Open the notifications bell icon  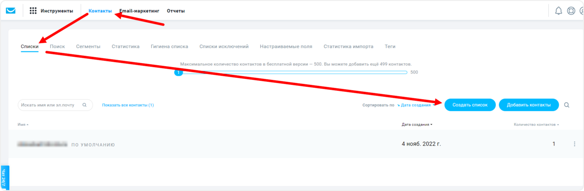click(x=558, y=11)
